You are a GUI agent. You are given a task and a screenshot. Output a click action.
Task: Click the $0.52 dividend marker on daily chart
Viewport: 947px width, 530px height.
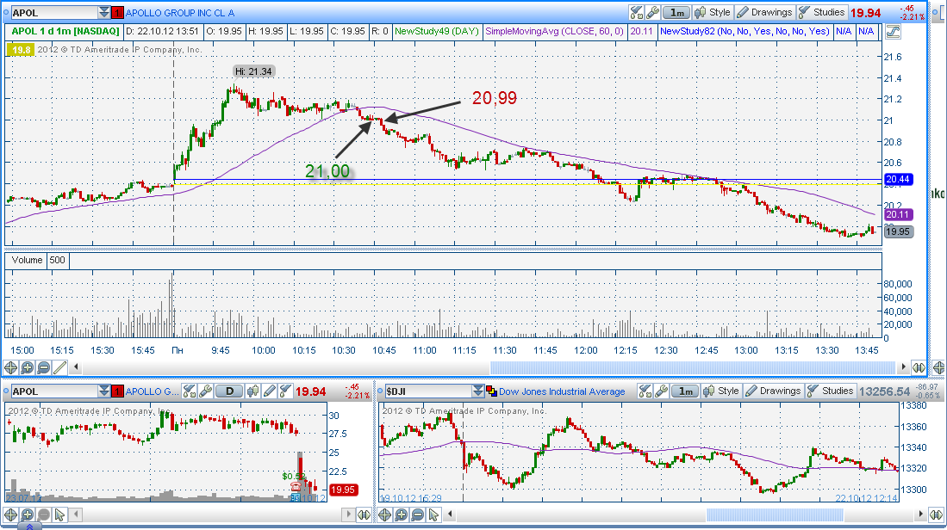(292, 477)
